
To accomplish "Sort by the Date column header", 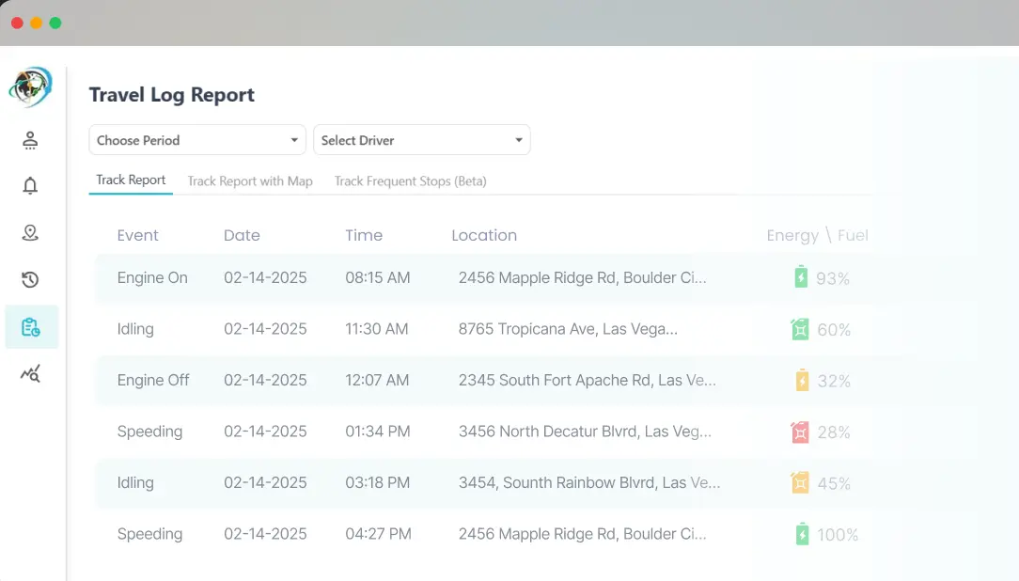I will [242, 235].
